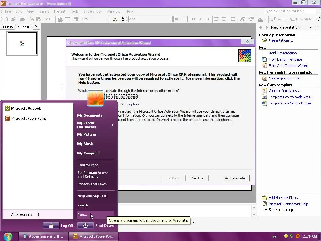
Task: Click the Design toolbar button
Action: click(x=279, y=19)
